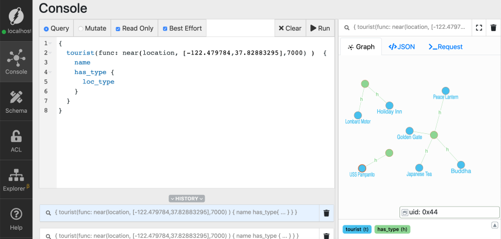Screen dimensions: 501x239
Task: Toggle fullscreen for the results panel
Action: [x=479, y=28]
